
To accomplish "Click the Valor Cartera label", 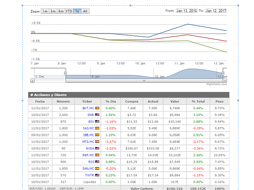I will tap(142, 188).
